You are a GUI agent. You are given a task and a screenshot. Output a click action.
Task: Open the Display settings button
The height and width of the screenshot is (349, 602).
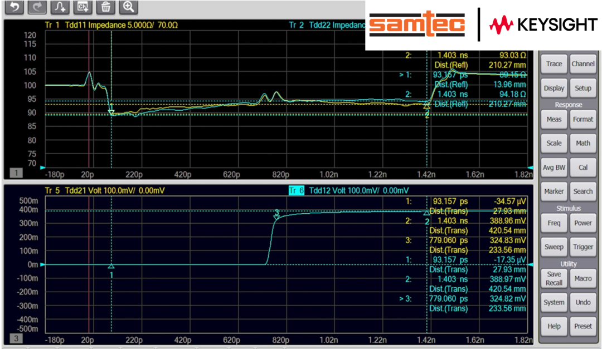point(554,88)
